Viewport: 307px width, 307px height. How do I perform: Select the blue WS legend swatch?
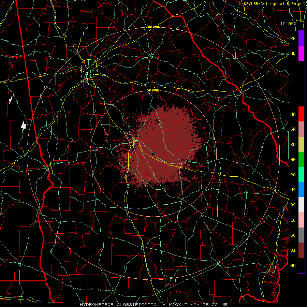point(301,190)
